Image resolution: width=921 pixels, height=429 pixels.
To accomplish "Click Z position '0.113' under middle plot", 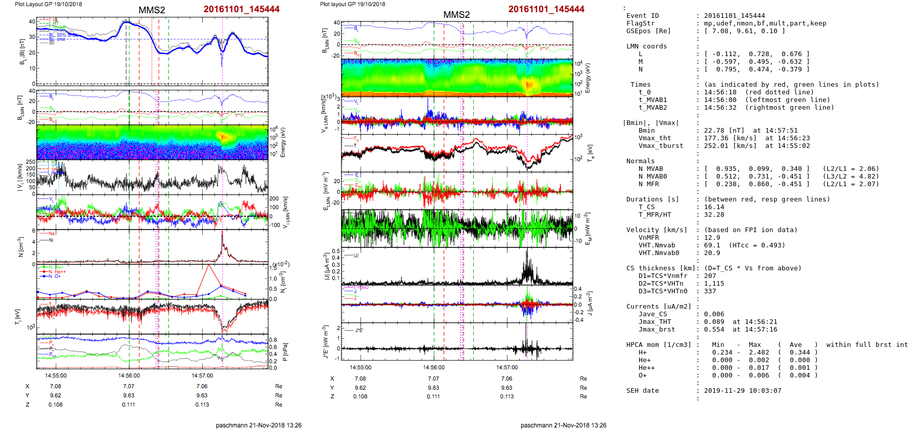I will (507, 396).
